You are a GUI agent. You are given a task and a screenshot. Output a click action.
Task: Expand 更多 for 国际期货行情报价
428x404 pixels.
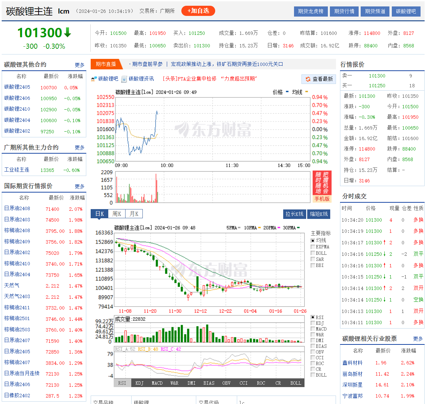(x=80, y=186)
